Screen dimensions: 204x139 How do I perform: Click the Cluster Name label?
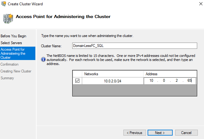[51, 46]
